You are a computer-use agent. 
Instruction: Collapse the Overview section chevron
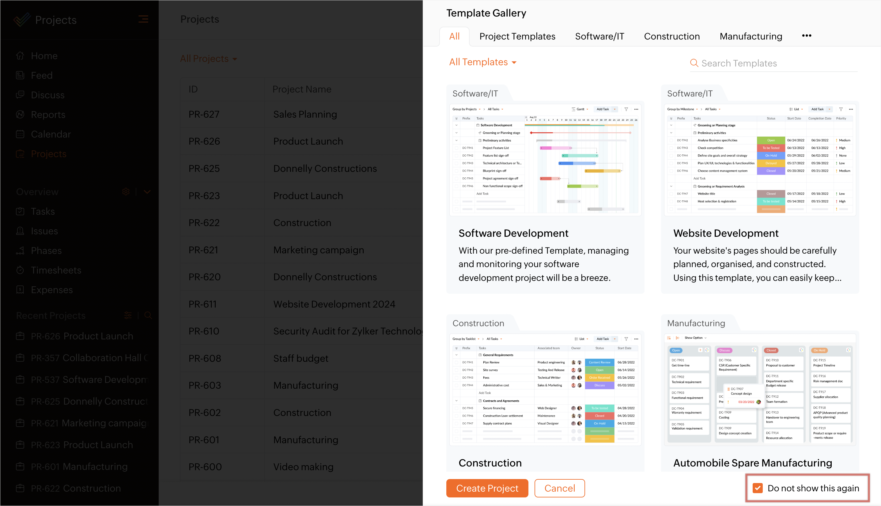click(147, 191)
